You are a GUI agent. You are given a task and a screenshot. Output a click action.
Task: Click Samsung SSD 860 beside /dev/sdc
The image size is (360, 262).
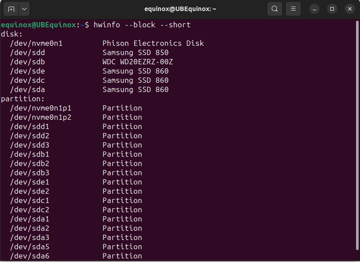click(x=136, y=80)
